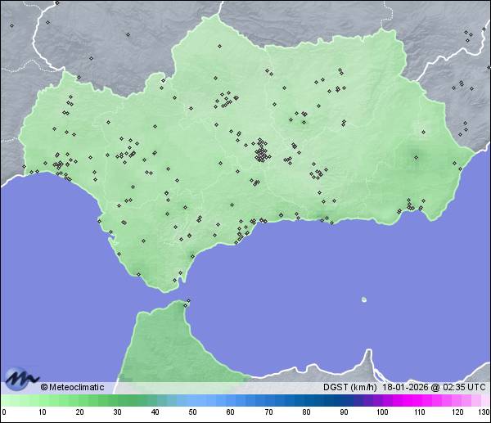Open the © Meteoclimatic copyright link
This screenshot has width=491, height=423.
click(x=72, y=387)
